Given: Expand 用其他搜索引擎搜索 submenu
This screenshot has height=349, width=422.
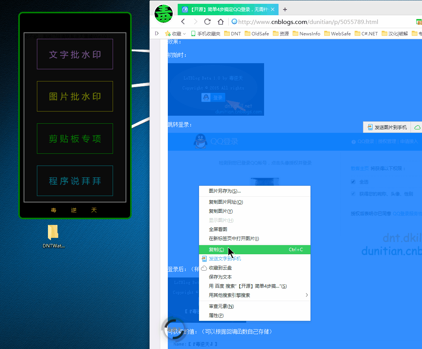Looking at the screenshot, I should click(255, 295).
